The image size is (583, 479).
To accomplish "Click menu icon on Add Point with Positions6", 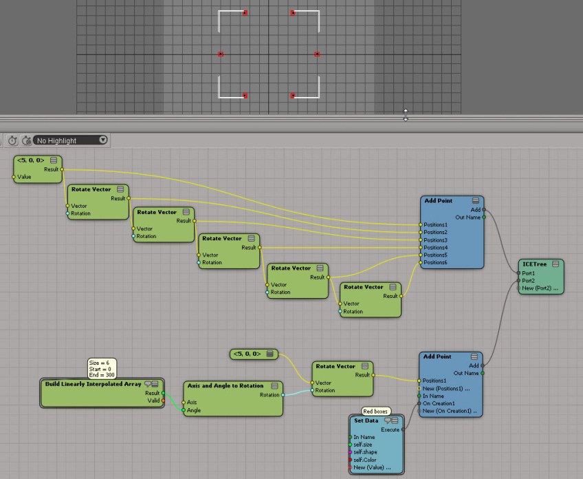I will 475,201.
